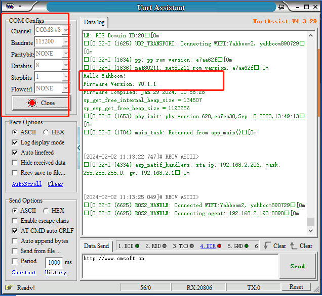Click the 56/0 status bar field

pos(145,287)
